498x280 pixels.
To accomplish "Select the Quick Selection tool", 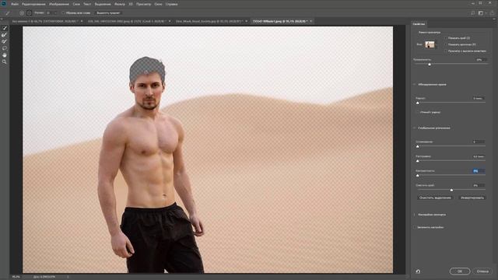I will coord(5,28).
